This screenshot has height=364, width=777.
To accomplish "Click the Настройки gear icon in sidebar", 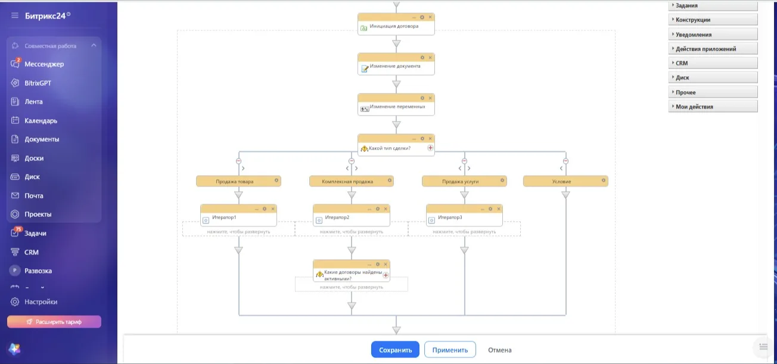I will click(x=15, y=301).
